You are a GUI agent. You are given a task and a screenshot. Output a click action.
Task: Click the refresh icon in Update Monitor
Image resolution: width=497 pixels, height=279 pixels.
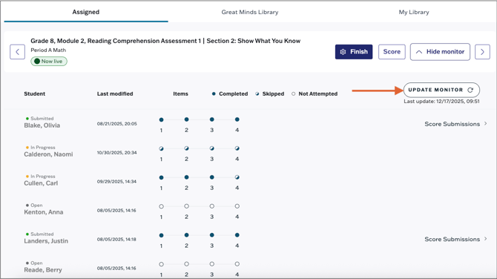pos(471,90)
